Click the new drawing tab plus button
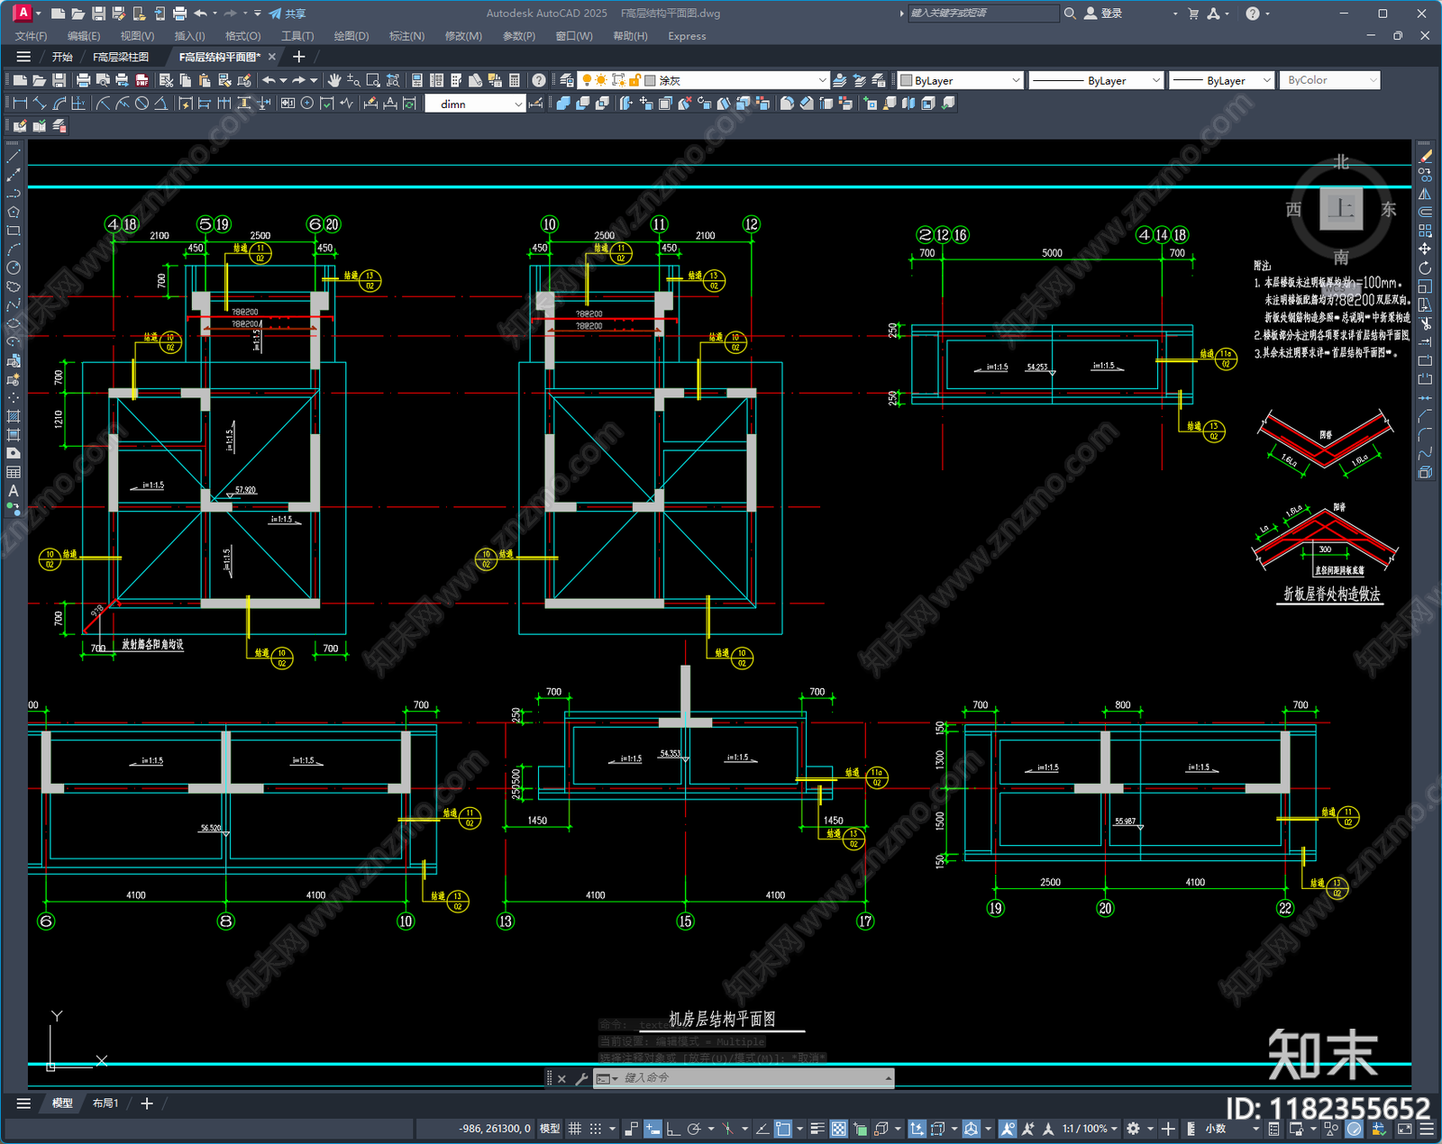Image resolution: width=1442 pixels, height=1144 pixels. 299,57
